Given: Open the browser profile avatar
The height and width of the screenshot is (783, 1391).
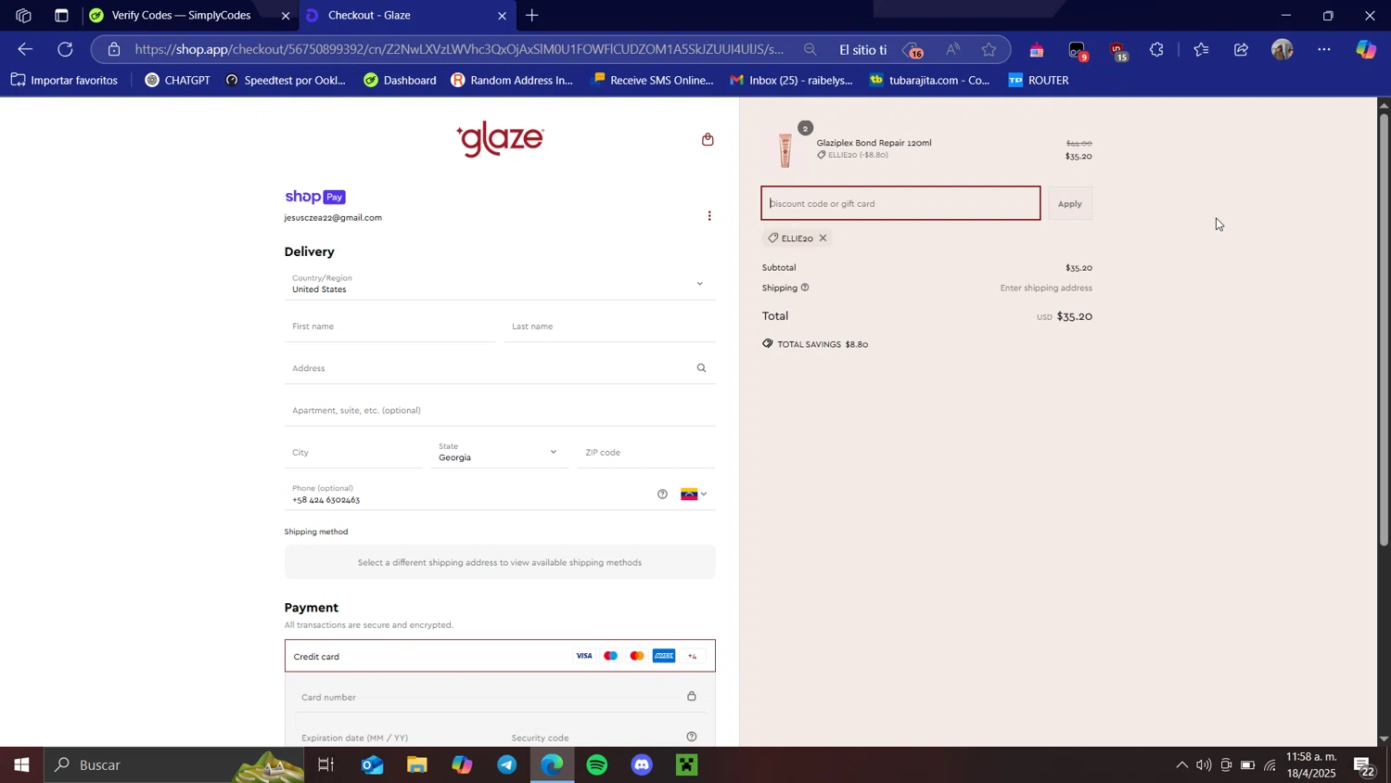Looking at the screenshot, I should [1282, 50].
